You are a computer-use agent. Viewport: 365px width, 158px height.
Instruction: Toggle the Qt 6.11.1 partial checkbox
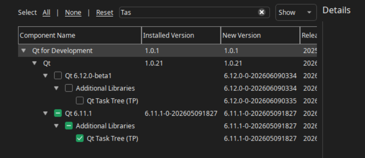tap(58, 113)
